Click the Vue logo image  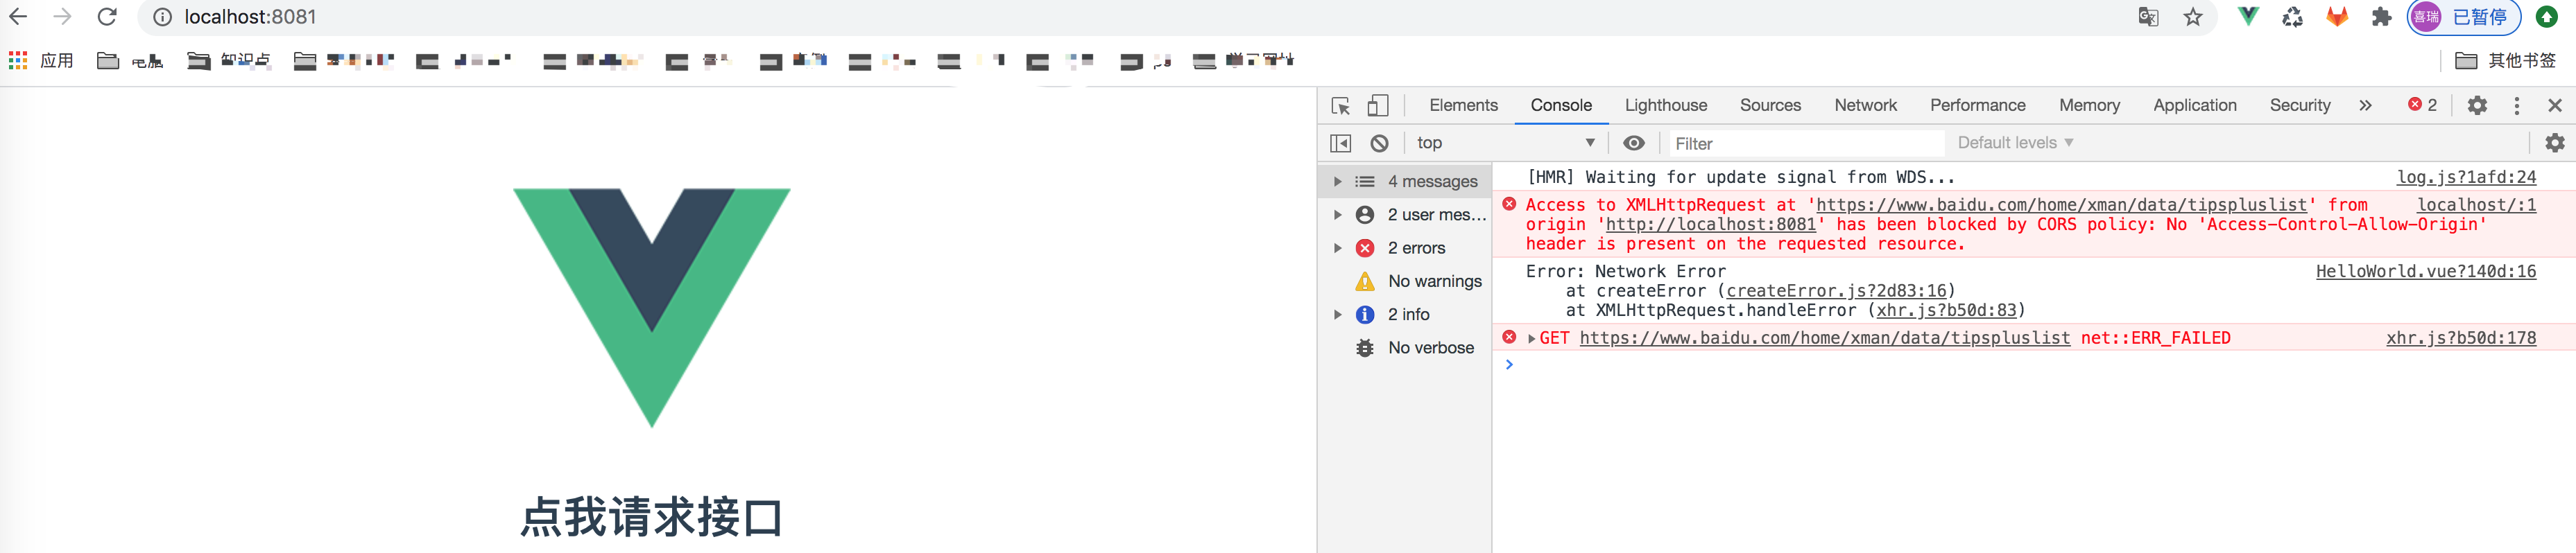pos(652,307)
